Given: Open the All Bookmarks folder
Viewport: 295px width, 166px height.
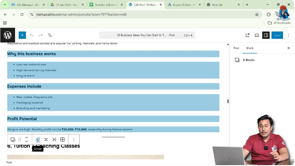Looking at the screenshot, I should coord(279,23).
